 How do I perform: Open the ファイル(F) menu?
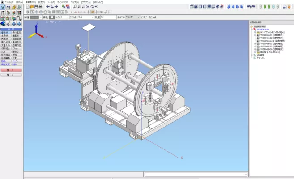point(9,2)
